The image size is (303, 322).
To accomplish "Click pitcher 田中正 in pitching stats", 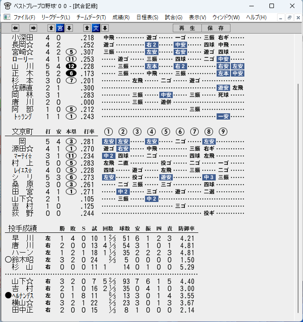I will point(22,310).
